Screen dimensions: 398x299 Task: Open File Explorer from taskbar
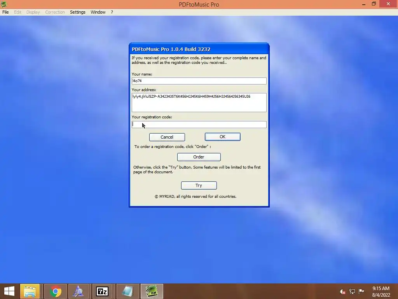[x=30, y=291]
